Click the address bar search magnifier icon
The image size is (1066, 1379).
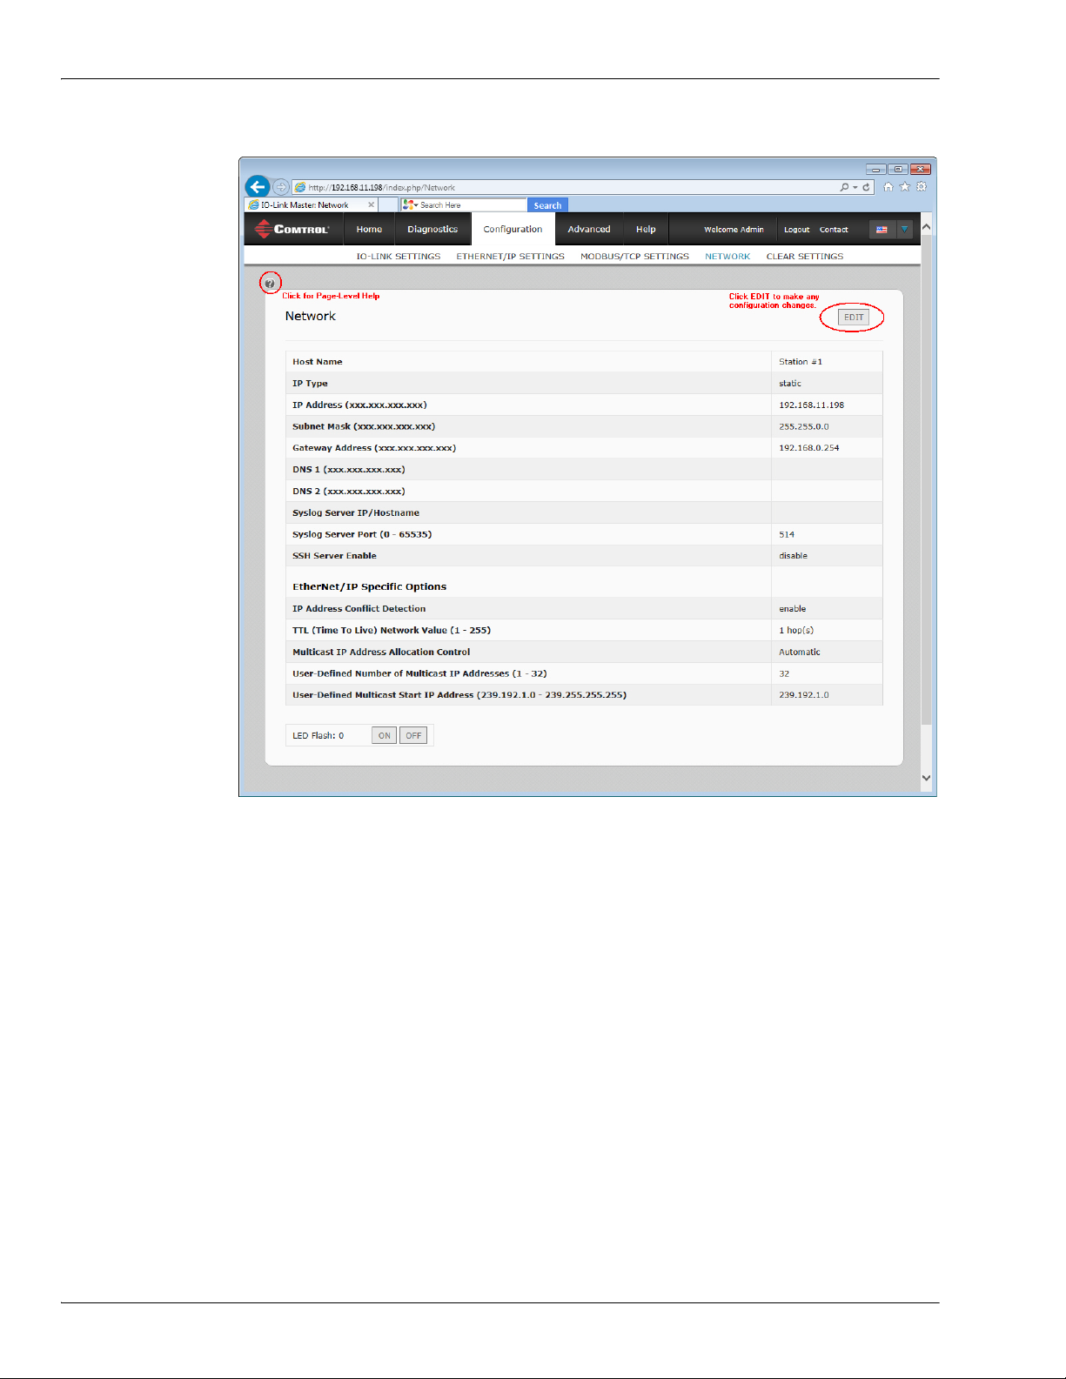pos(844,187)
